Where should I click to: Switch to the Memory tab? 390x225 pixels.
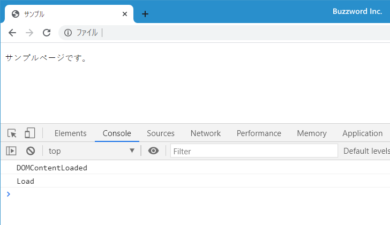pyautogui.click(x=312, y=133)
